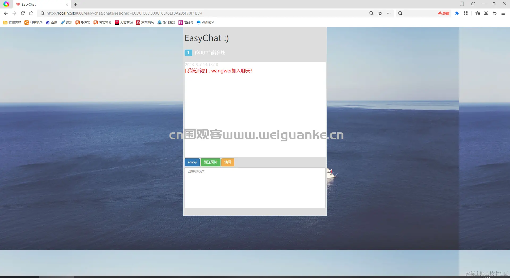Screen dimensions: 510x278
Task: Click the 退出 bookmark
Action: [x=66, y=23]
